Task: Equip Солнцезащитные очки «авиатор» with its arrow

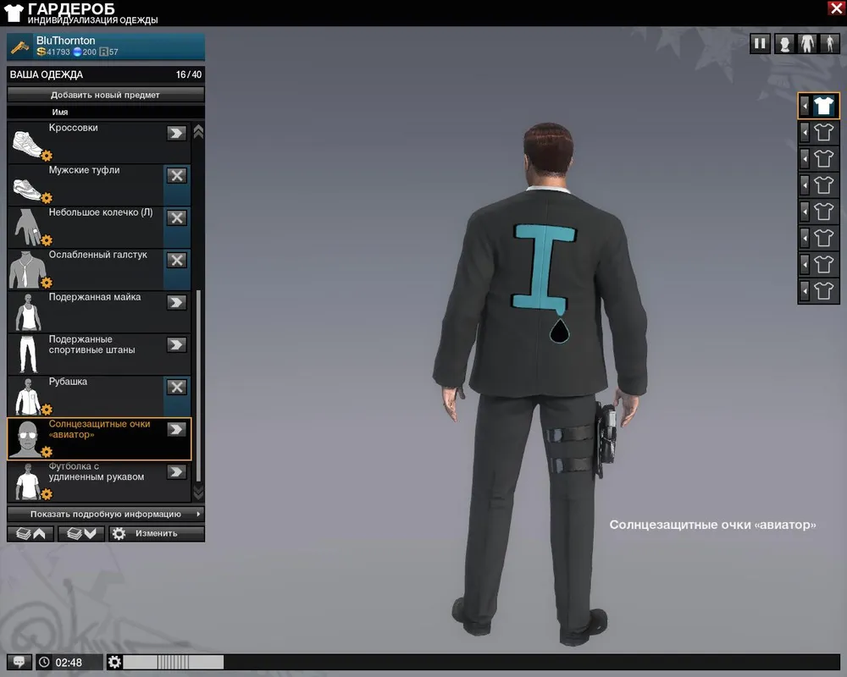Action: click(176, 429)
